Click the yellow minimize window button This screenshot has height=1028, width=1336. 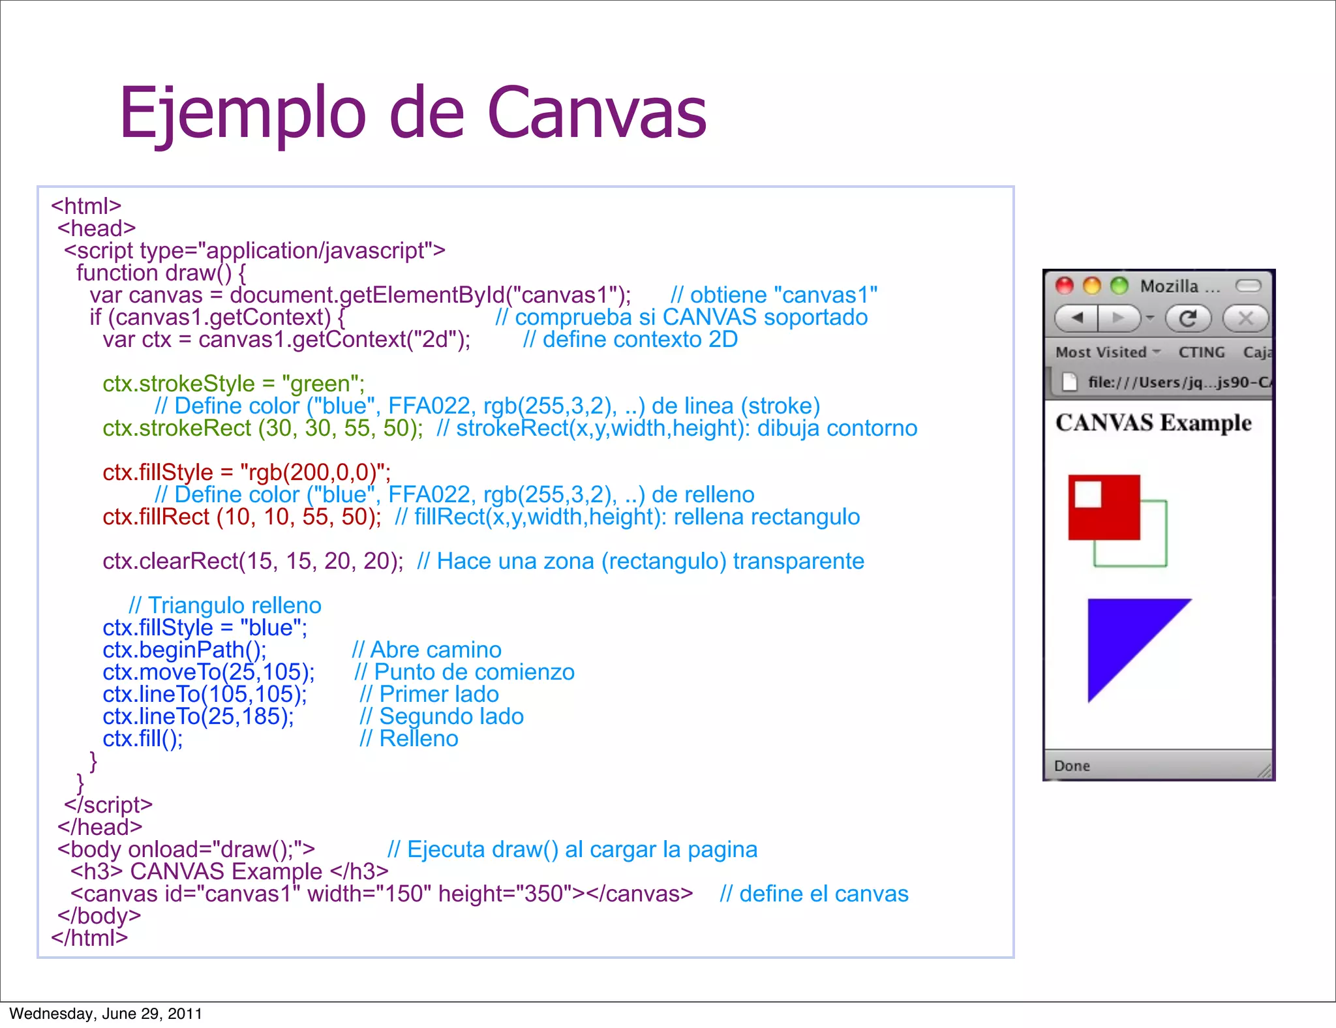1092,286
